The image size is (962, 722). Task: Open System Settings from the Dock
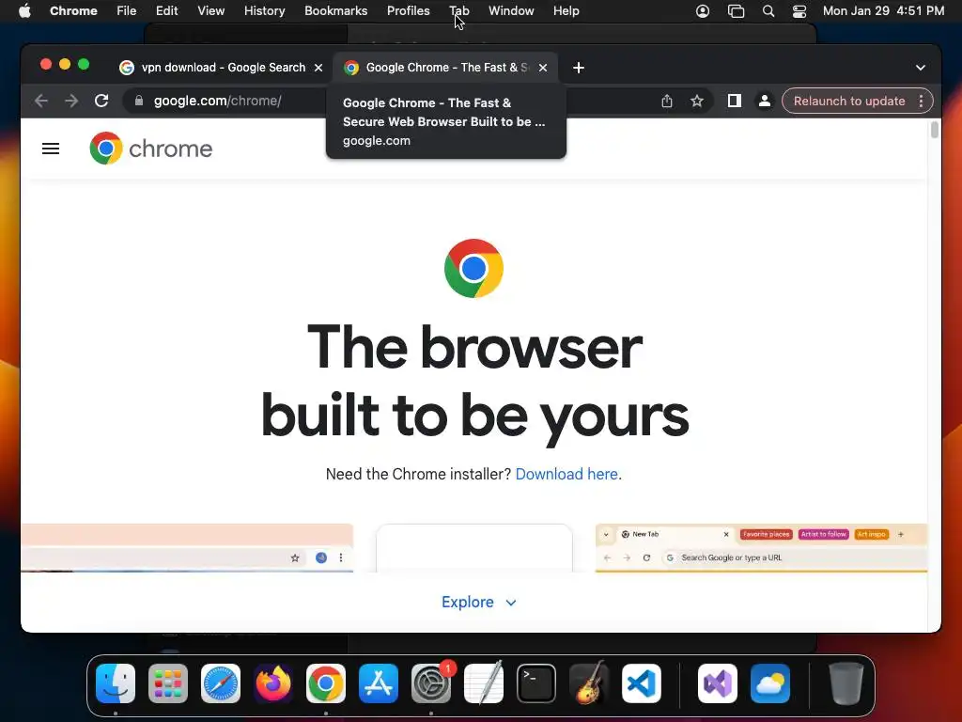(431, 683)
